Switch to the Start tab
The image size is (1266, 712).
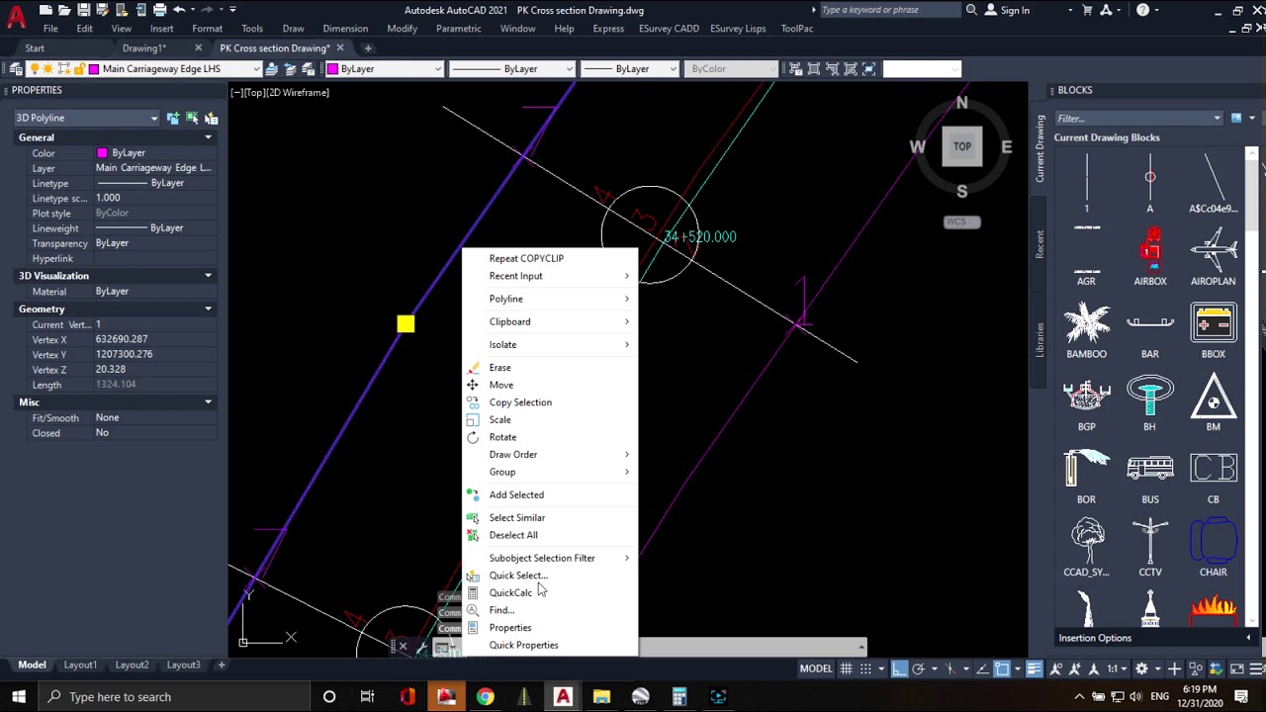(x=35, y=47)
